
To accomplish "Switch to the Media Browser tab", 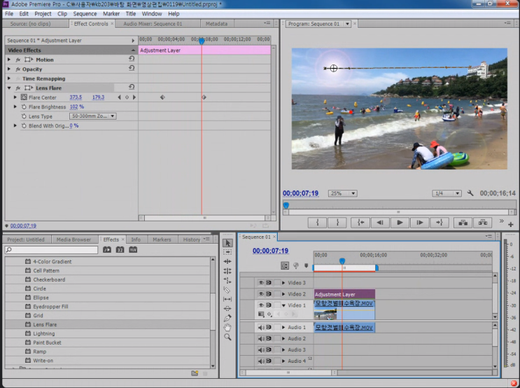I will coord(73,240).
